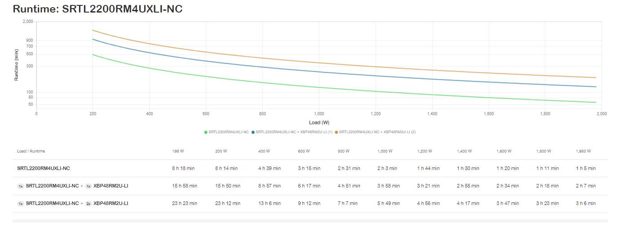Click the '8 h 57 min' cell
Screen dimensions: 620x227
coord(270,186)
